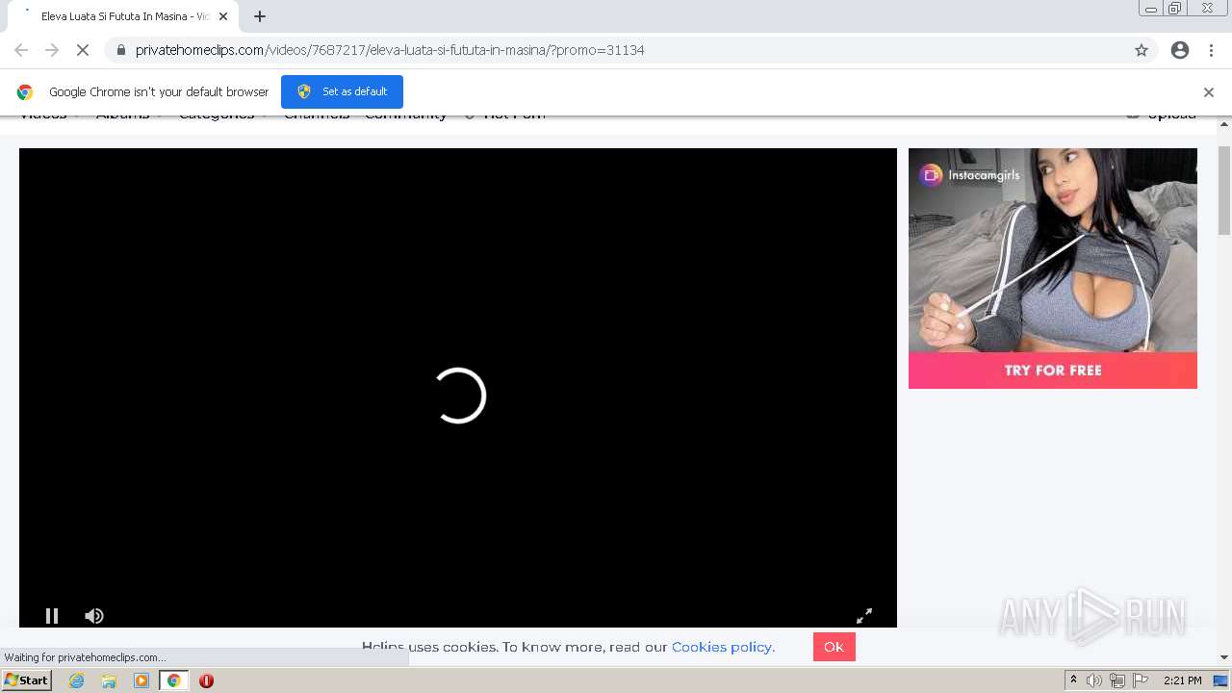
Task: Click the scrollbar down arrow
Action: [x=1224, y=657]
